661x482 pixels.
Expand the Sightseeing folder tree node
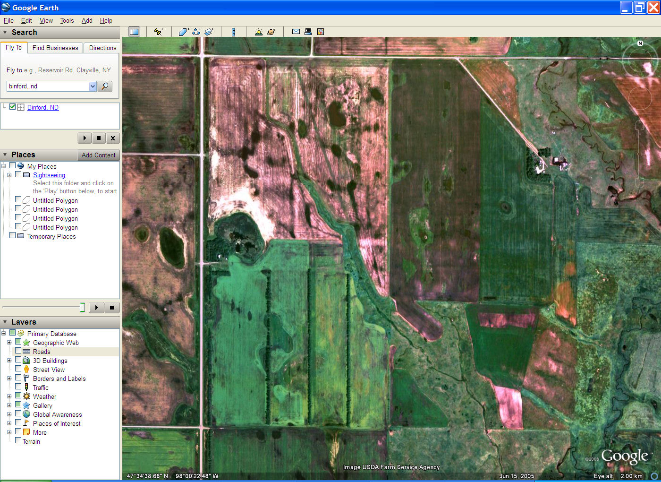[x=9, y=175]
